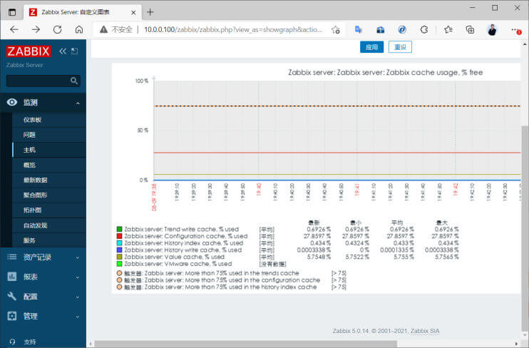This screenshot has width=529, height=348.
Task: Open the extensions puzzle icon
Action: [x=424, y=30]
